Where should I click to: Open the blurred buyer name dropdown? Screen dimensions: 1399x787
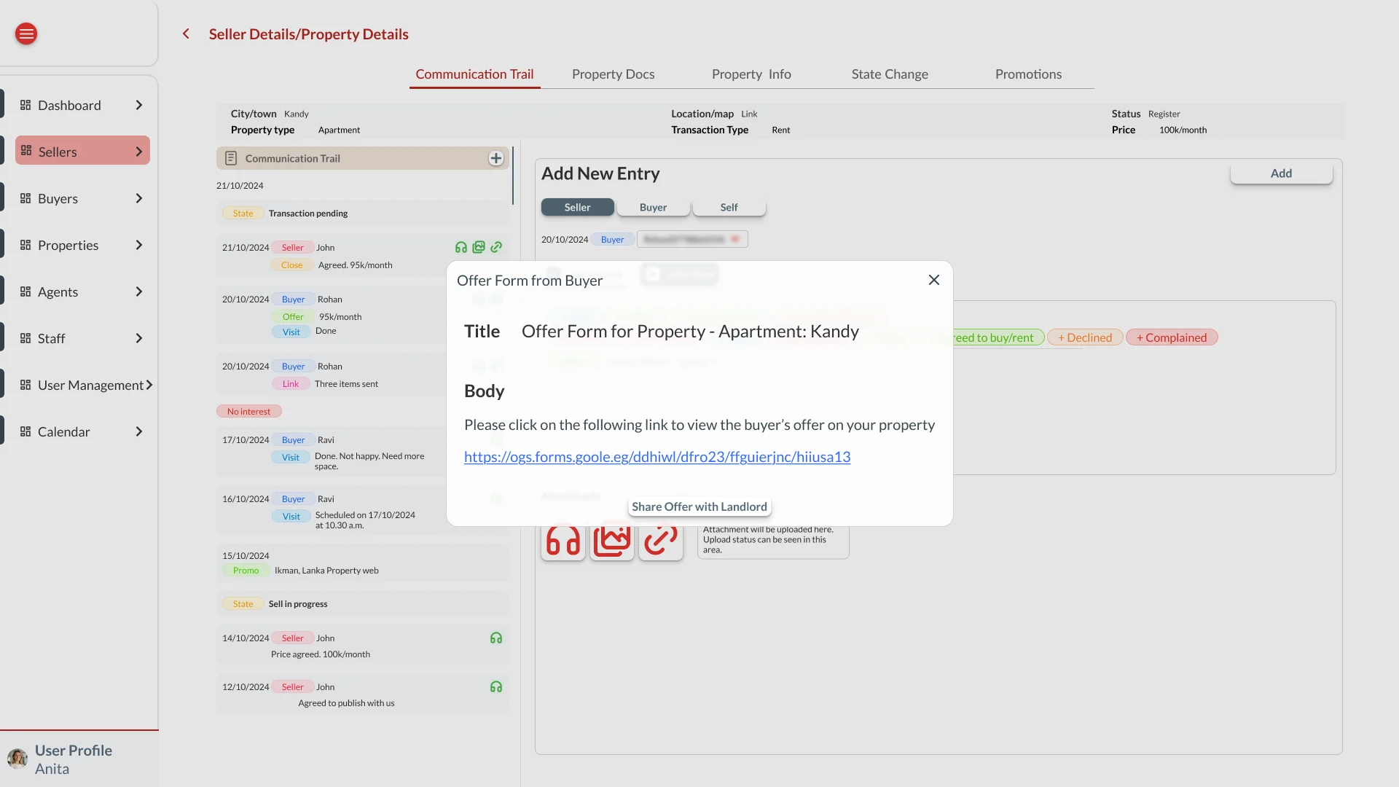[x=692, y=239]
